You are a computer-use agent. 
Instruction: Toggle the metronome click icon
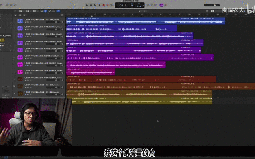[166, 5]
